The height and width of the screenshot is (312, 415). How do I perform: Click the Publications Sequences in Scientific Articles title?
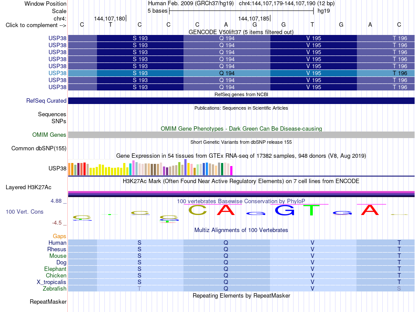click(x=241, y=108)
